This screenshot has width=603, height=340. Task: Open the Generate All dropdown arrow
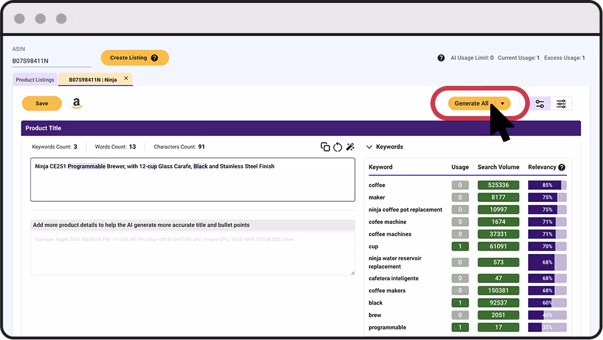point(502,103)
